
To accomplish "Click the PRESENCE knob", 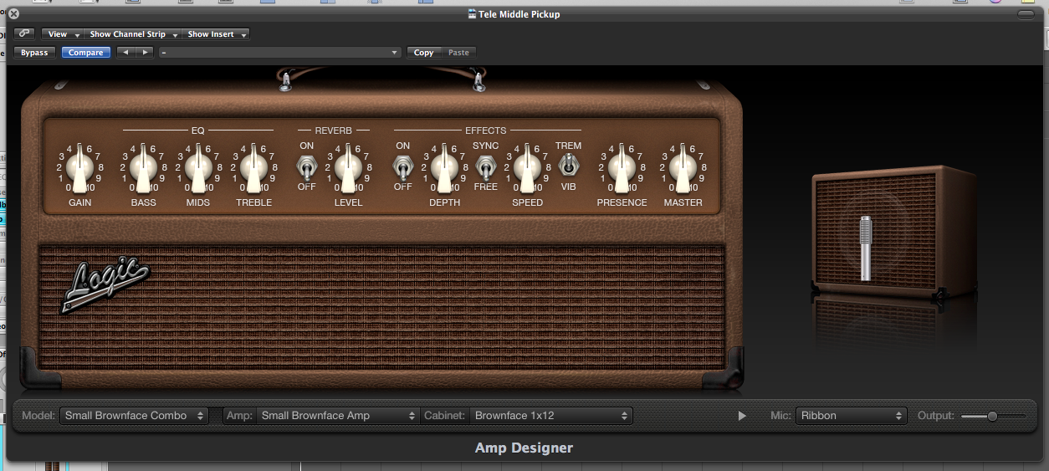I will click(x=622, y=169).
